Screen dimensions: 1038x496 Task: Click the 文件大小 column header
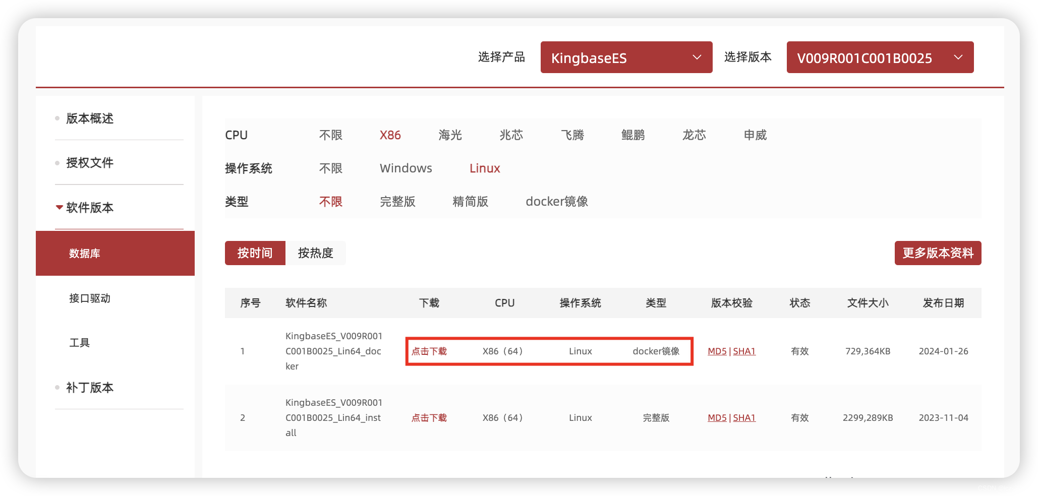click(868, 303)
